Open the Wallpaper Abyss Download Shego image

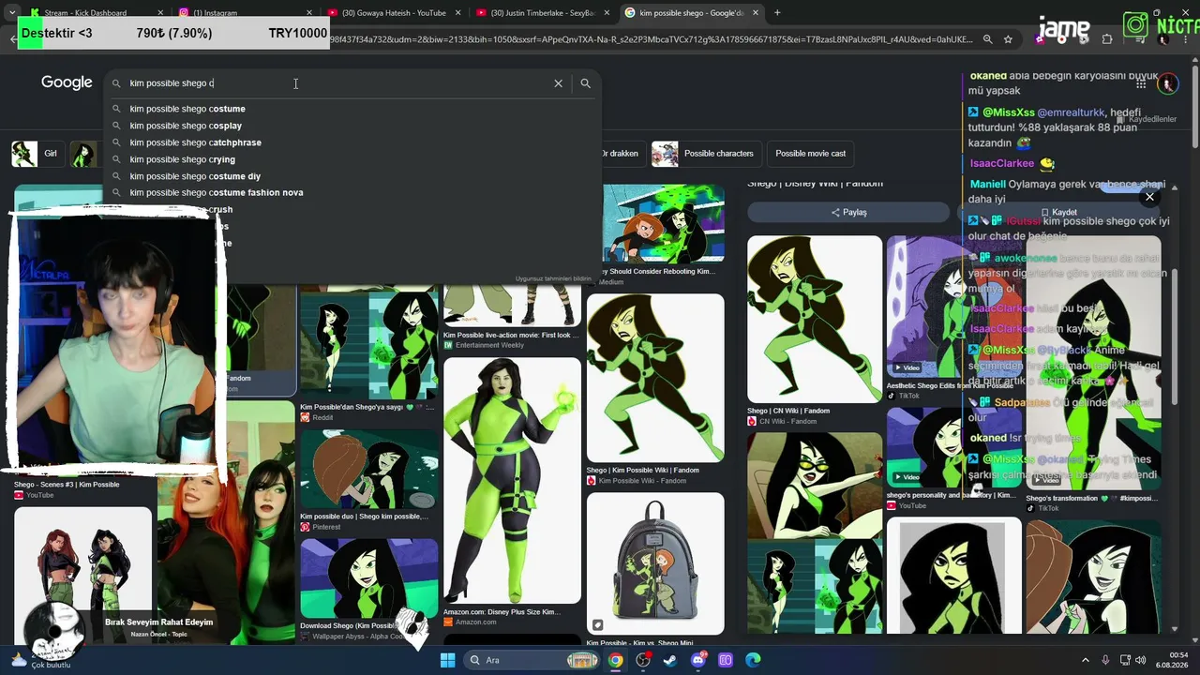pyautogui.click(x=368, y=578)
